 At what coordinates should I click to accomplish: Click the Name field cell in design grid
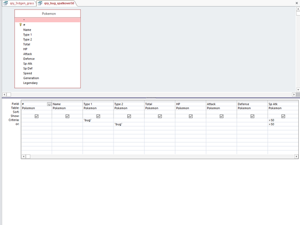coord(67,104)
